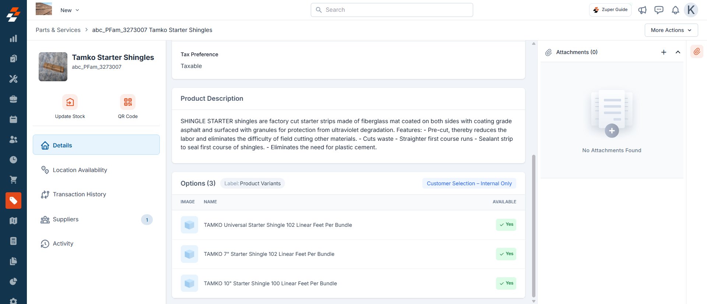Open the notifications bell
The width and height of the screenshot is (707, 304).
pos(675,10)
